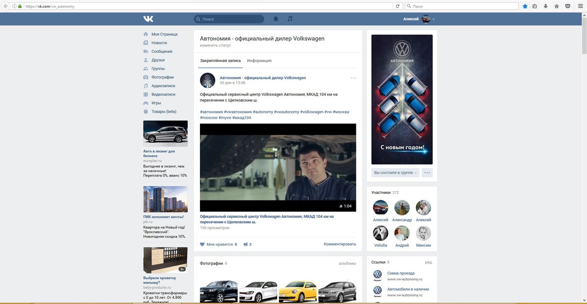The height and width of the screenshot is (304, 587).
Task: Open the #мкад104 hashtag
Action: click(242, 118)
